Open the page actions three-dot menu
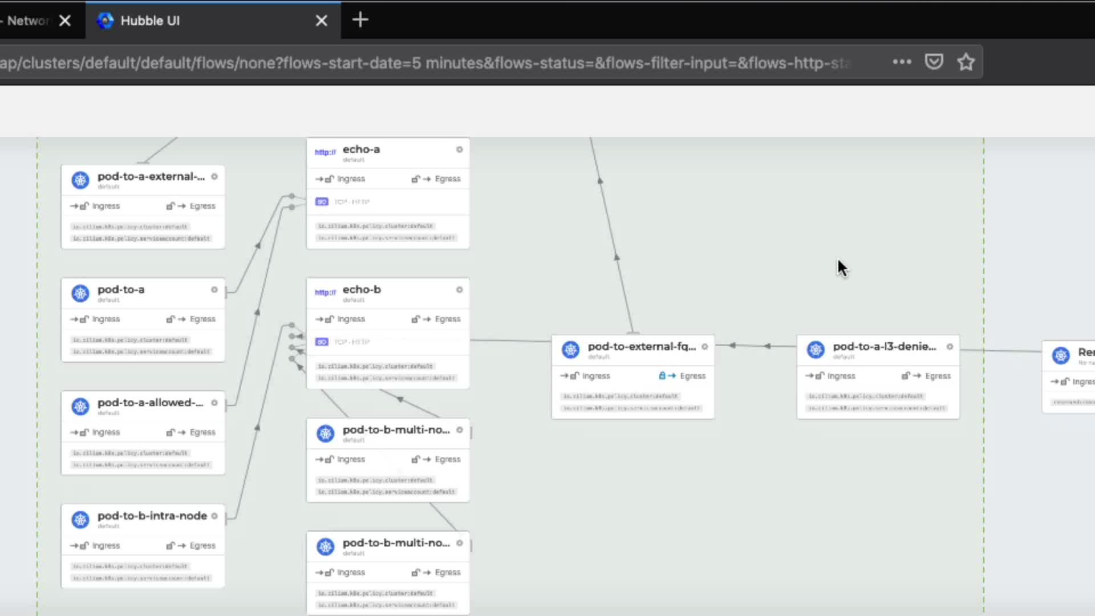 click(902, 62)
